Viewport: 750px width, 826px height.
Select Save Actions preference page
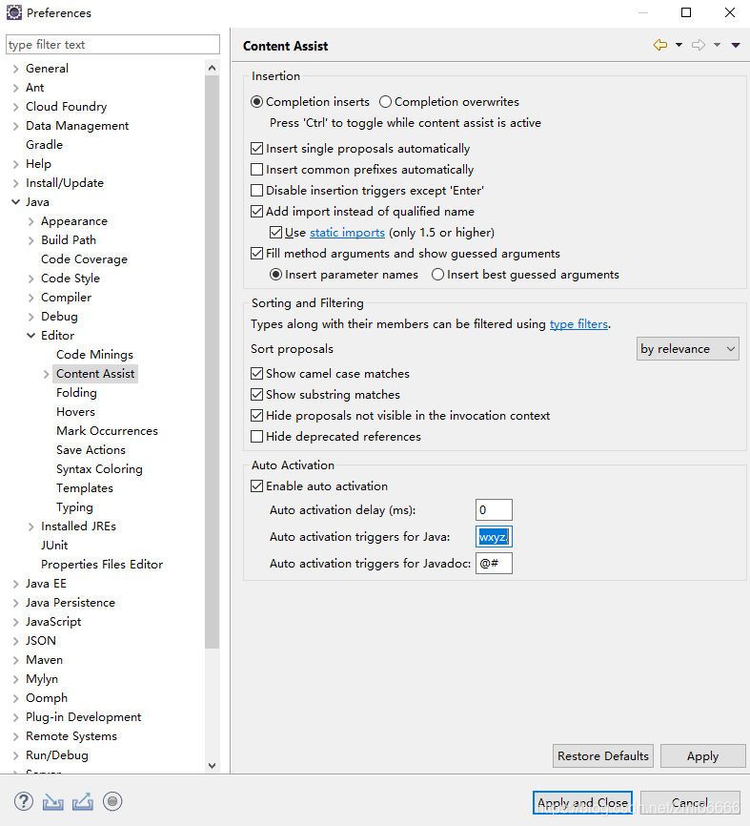(x=91, y=450)
